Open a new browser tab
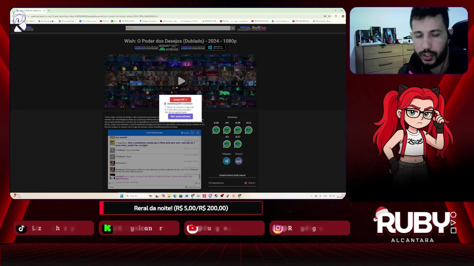 [49, 10]
